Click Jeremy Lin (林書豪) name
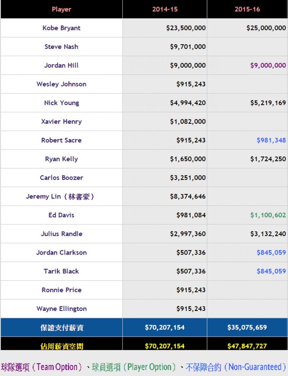 coord(61,196)
